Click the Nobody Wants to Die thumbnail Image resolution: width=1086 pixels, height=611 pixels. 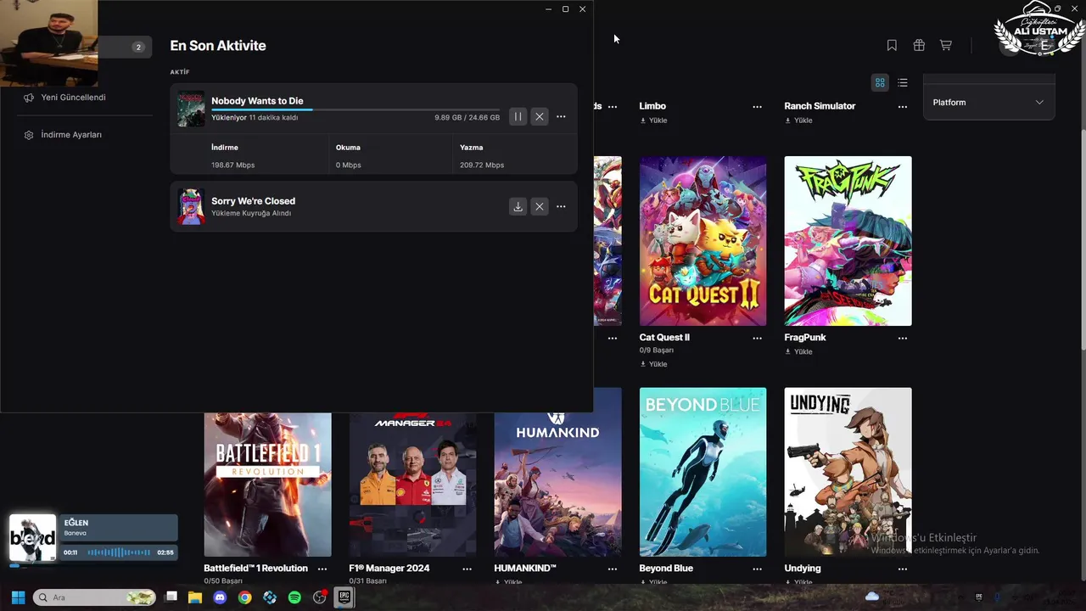click(191, 109)
